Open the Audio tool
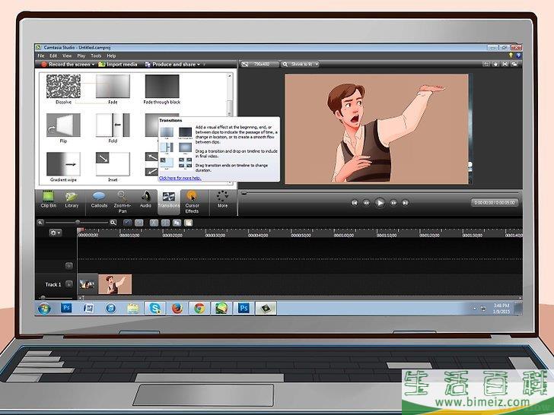 tap(145, 200)
